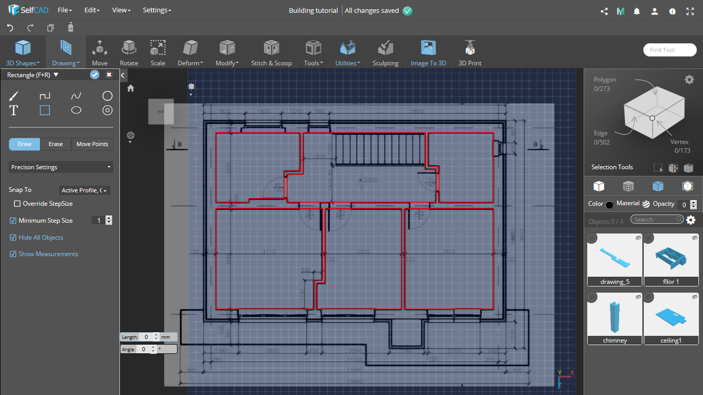Open selection panel settings gear
The width and height of the screenshot is (703, 395).
689,79
